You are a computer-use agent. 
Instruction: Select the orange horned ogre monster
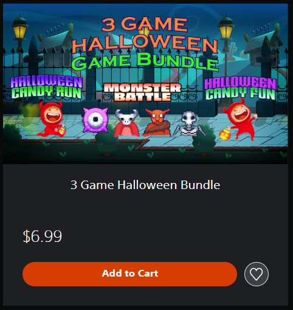coord(157,123)
